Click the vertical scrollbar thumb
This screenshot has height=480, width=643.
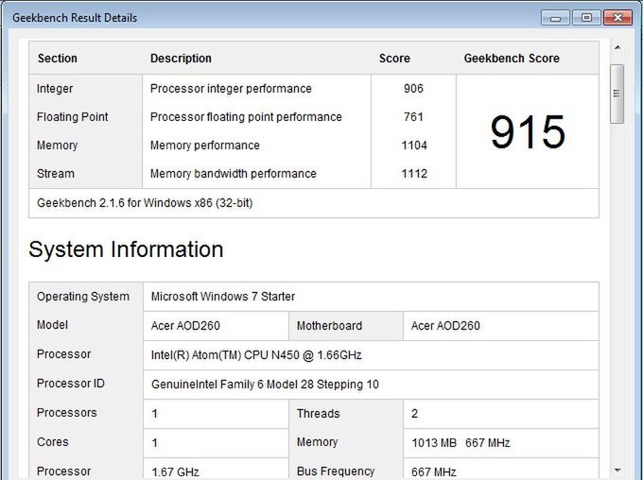tap(617, 94)
